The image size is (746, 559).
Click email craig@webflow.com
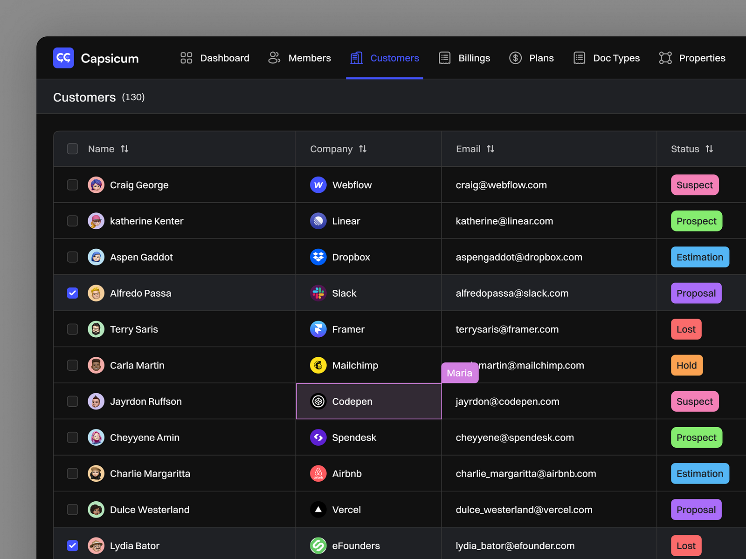coord(501,185)
